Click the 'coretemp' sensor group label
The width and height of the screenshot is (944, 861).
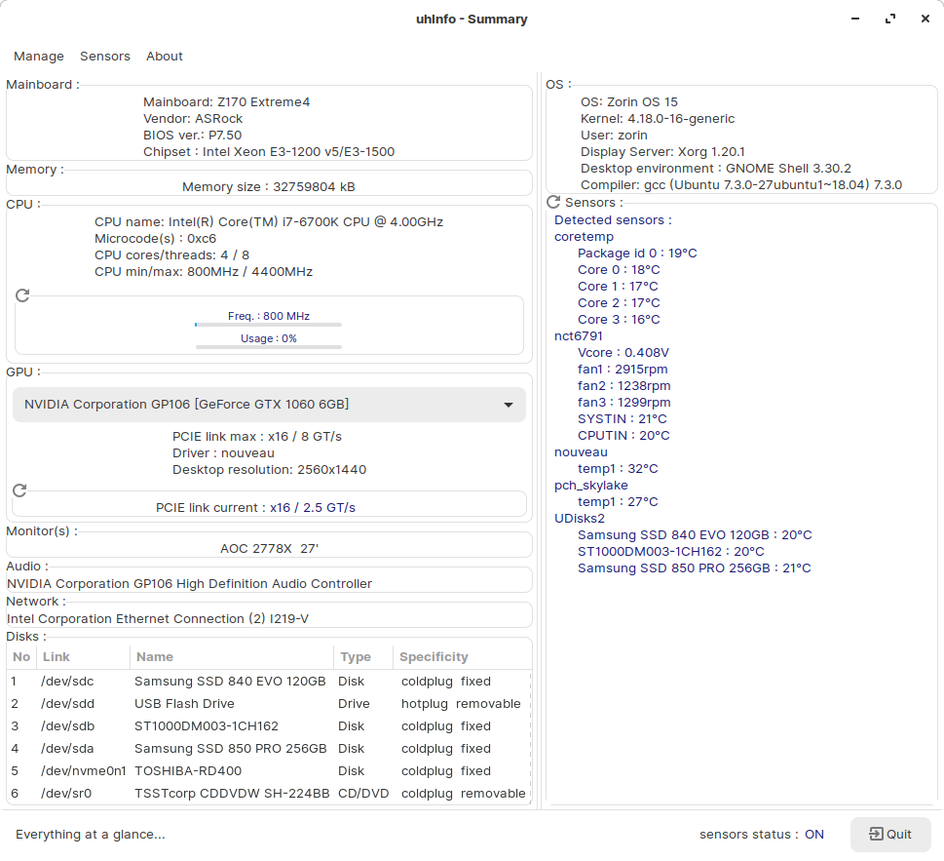(584, 237)
